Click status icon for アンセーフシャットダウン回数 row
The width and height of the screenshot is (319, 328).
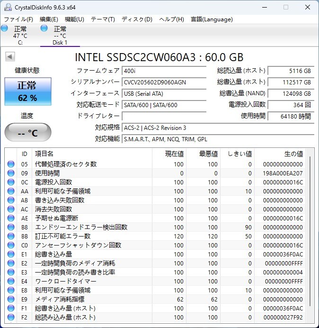click(x=11, y=245)
